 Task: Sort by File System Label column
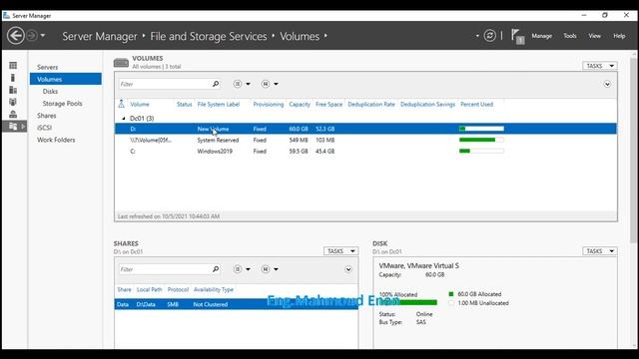219,104
